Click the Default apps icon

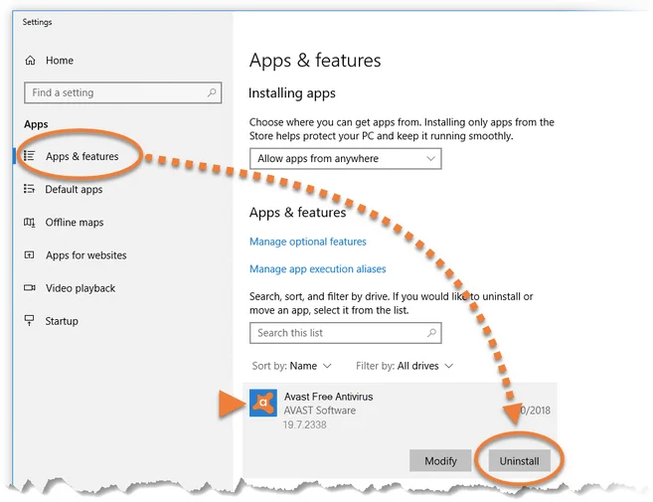tap(29, 189)
